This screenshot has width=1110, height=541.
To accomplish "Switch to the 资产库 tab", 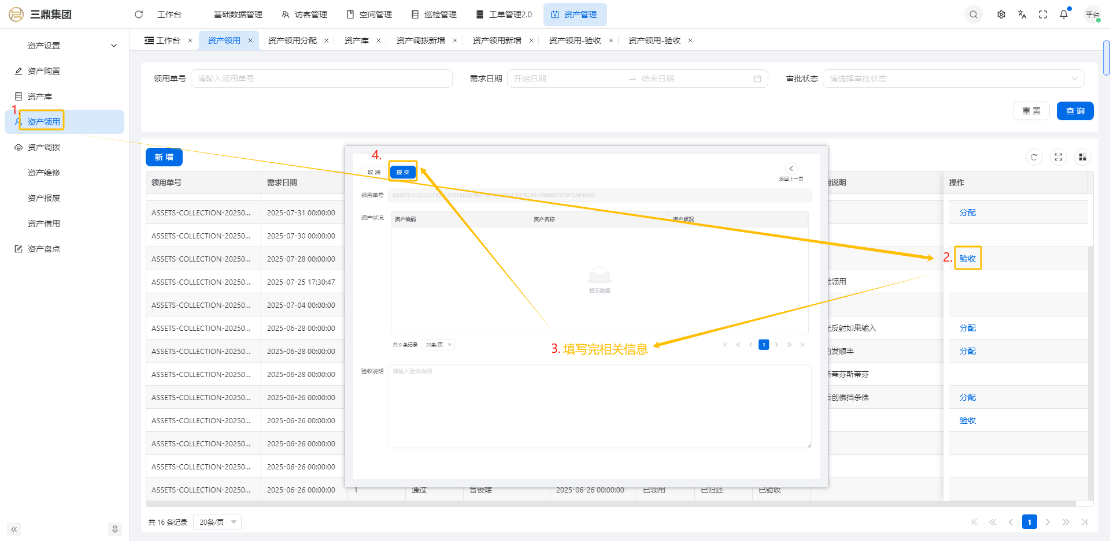I will click(356, 40).
